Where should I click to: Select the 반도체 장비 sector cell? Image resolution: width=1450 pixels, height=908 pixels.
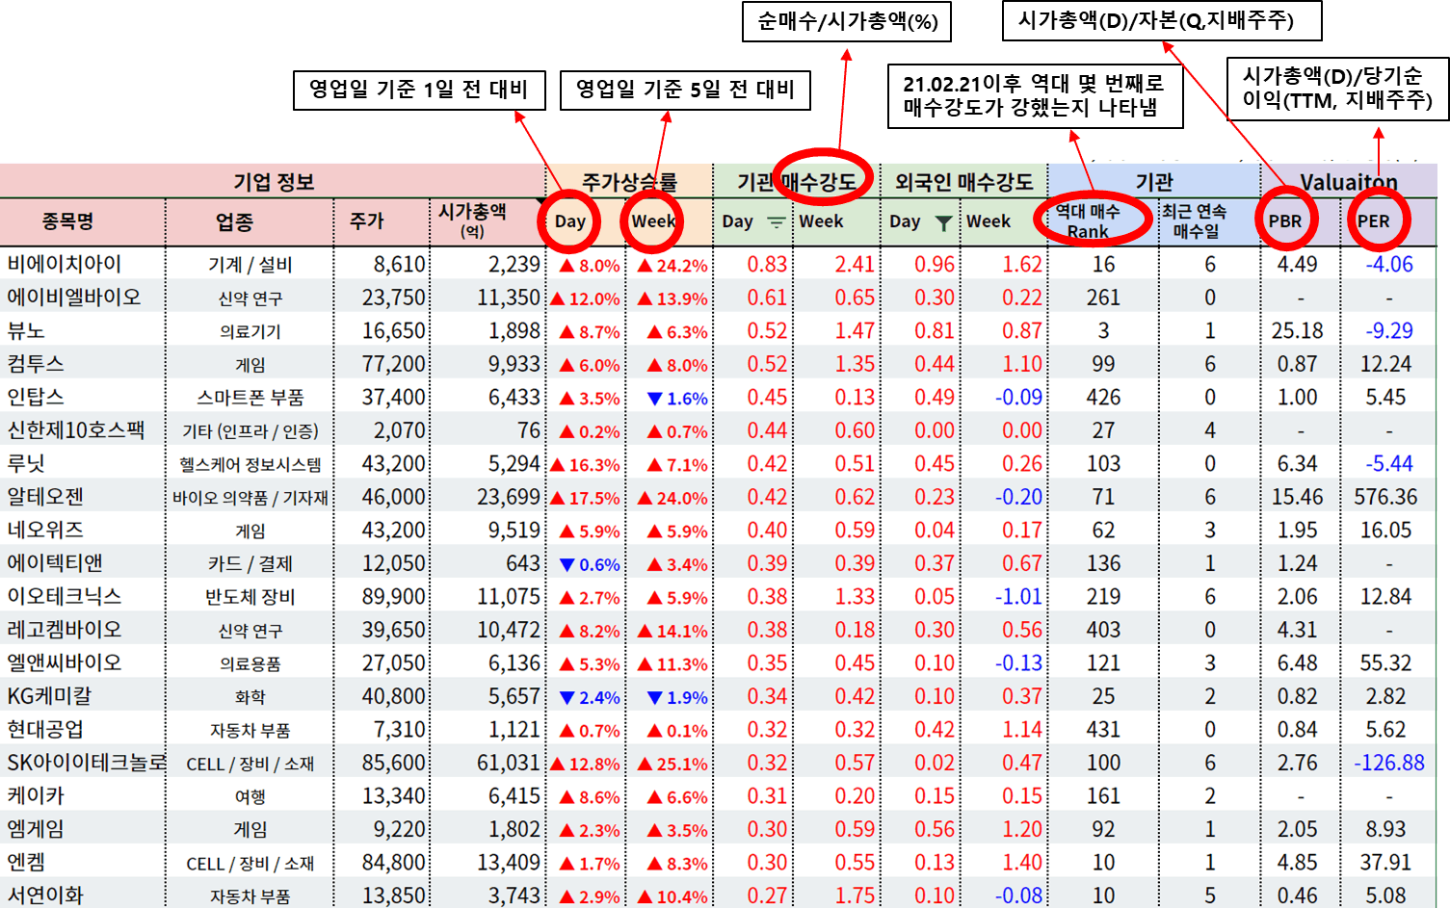[x=250, y=597]
